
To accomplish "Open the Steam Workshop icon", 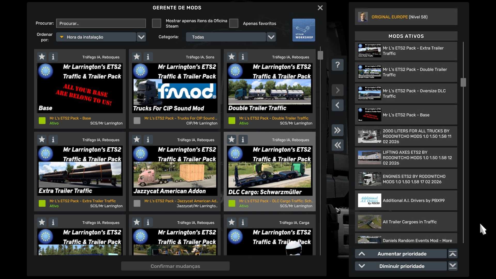I will click(304, 30).
